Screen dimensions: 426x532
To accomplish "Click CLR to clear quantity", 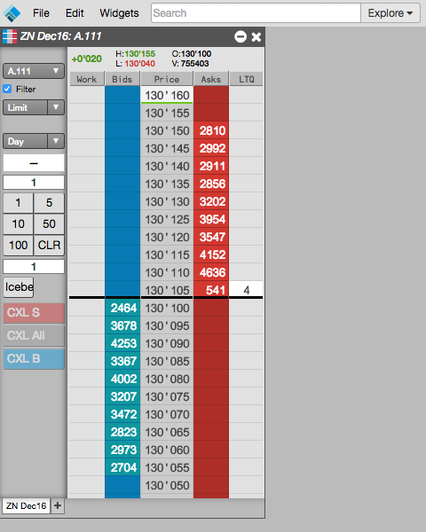I will tap(49, 245).
